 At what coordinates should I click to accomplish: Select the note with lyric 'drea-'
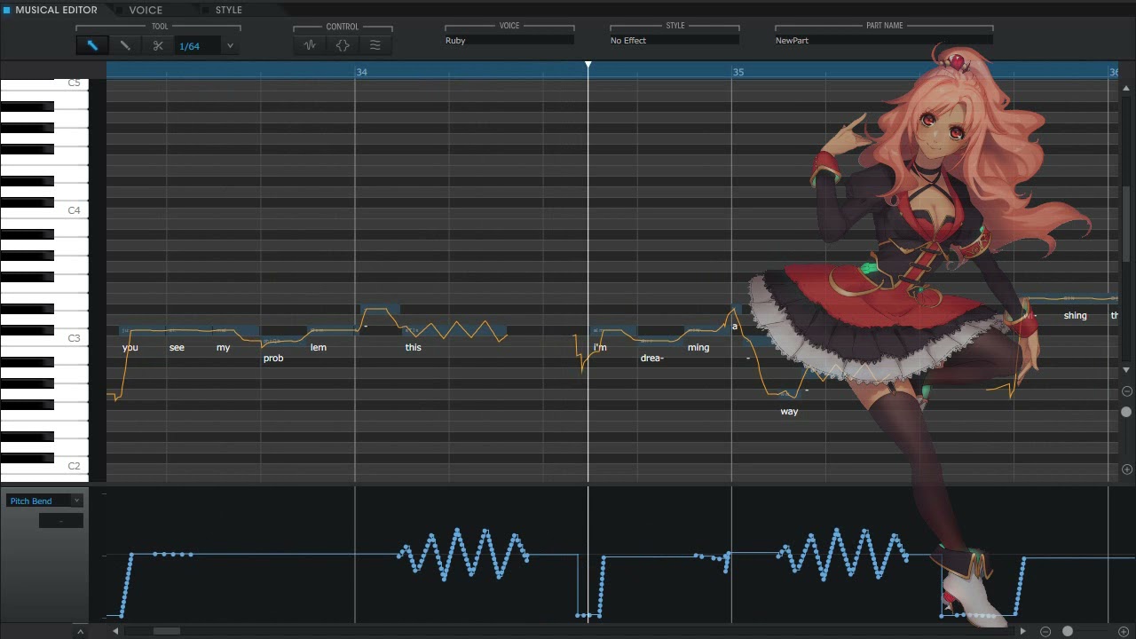(x=660, y=342)
